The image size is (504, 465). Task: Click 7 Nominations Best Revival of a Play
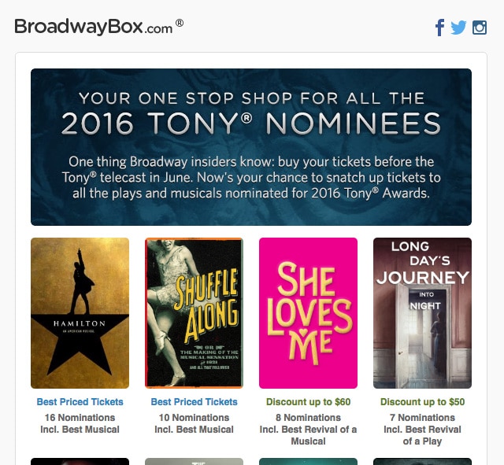click(422, 430)
